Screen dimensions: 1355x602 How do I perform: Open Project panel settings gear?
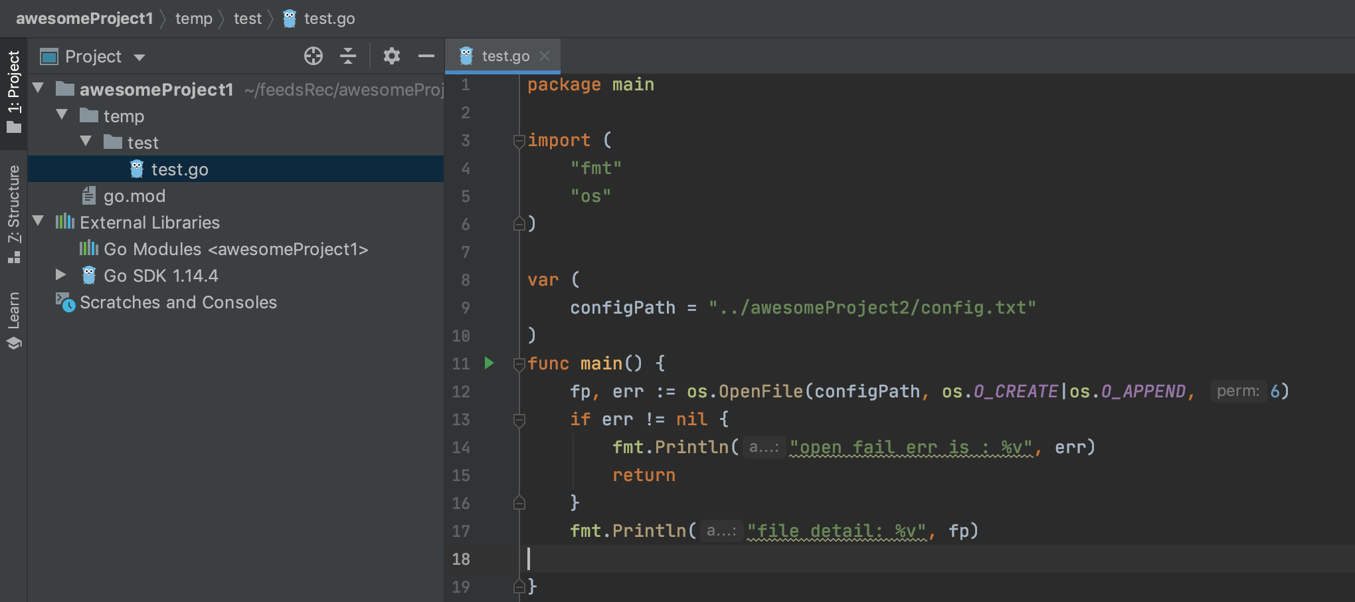tap(392, 56)
